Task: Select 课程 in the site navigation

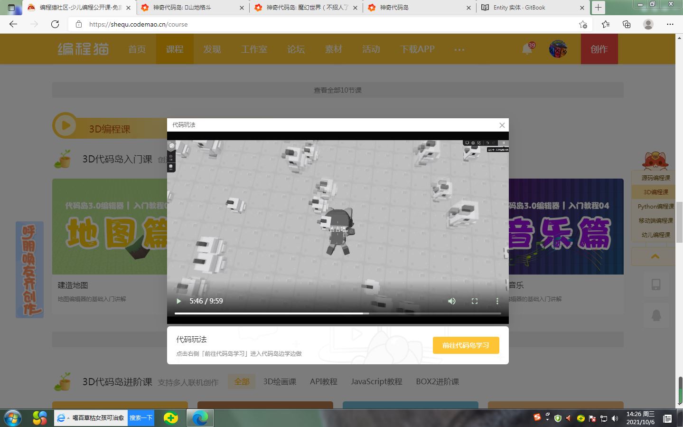Action: [175, 49]
